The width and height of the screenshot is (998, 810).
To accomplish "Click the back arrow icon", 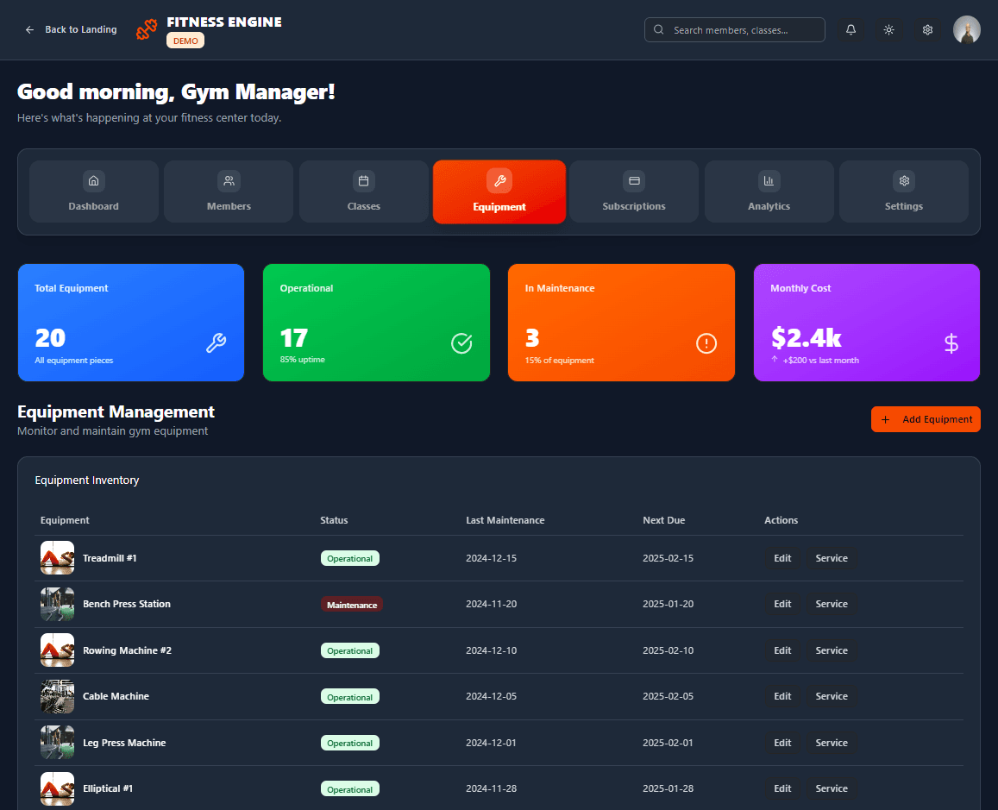I will (x=29, y=30).
